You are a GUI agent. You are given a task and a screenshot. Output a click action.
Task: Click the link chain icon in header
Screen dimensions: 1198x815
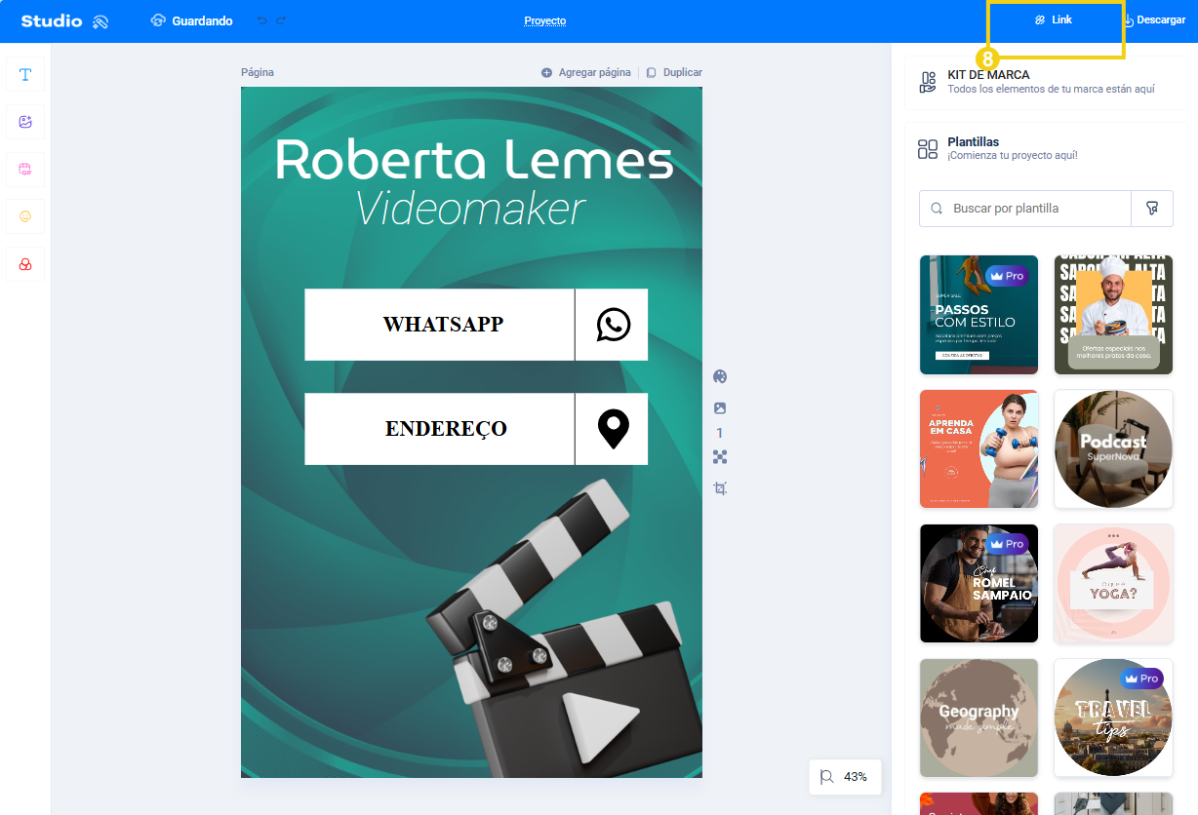point(1040,19)
